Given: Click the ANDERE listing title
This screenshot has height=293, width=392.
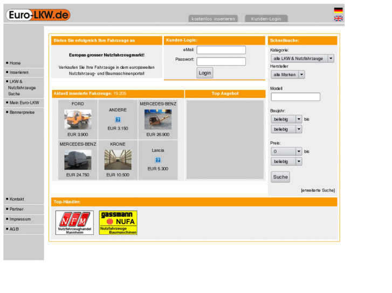Looking at the screenshot, I should 118,110.
